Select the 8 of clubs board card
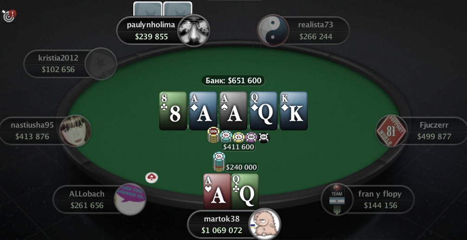This screenshot has width=467, height=240. click(173, 111)
